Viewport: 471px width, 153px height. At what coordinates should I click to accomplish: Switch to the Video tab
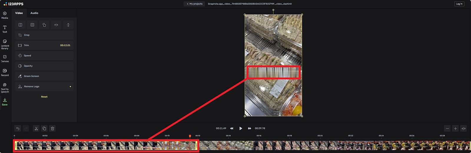pyautogui.click(x=19, y=13)
